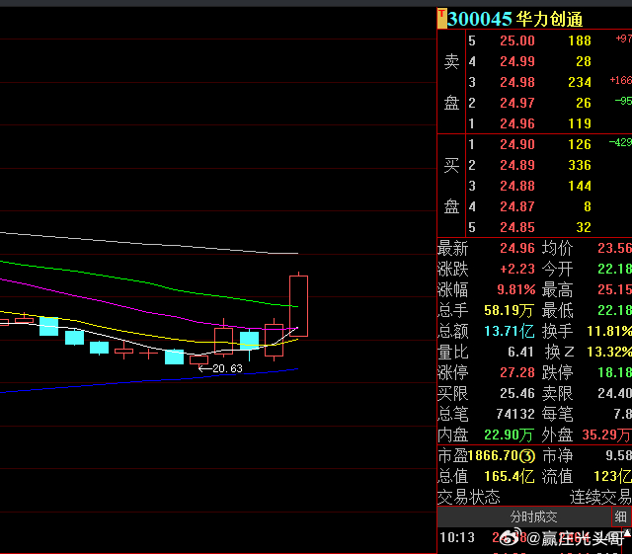Select buy level 2 price 24.89
Screen dimensions: 632x554
517,165
